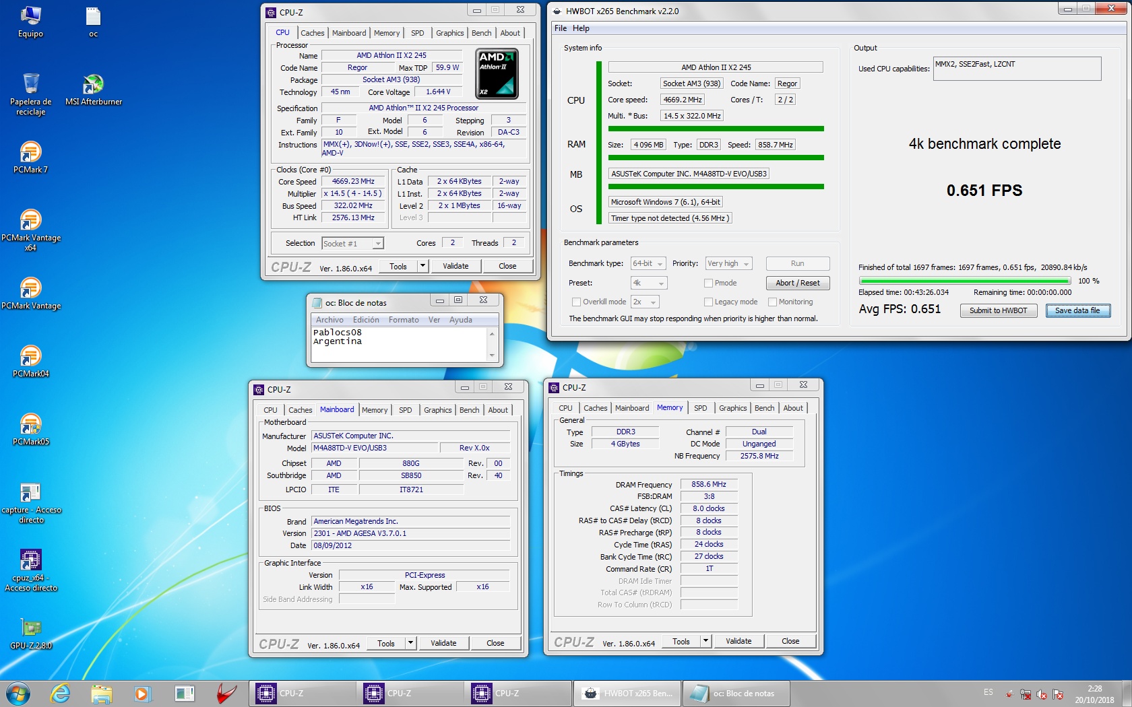Click the red bird taskbar icon
The height and width of the screenshot is (707, 1132).
coord(226,694)
